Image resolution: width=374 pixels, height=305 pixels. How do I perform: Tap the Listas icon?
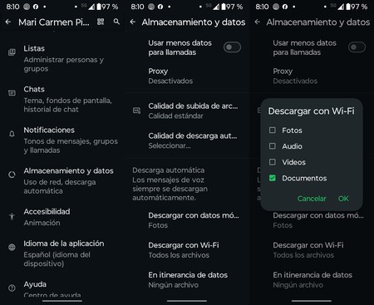pos(12,52)
